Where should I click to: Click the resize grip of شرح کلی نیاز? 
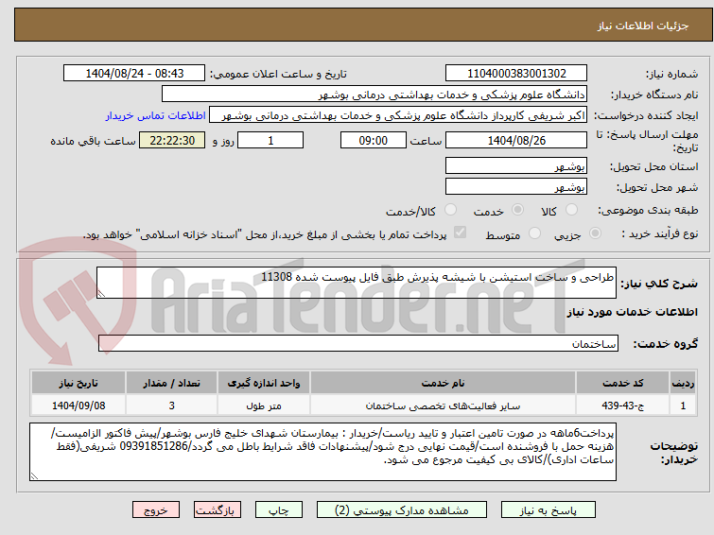[x=101, y=294]
